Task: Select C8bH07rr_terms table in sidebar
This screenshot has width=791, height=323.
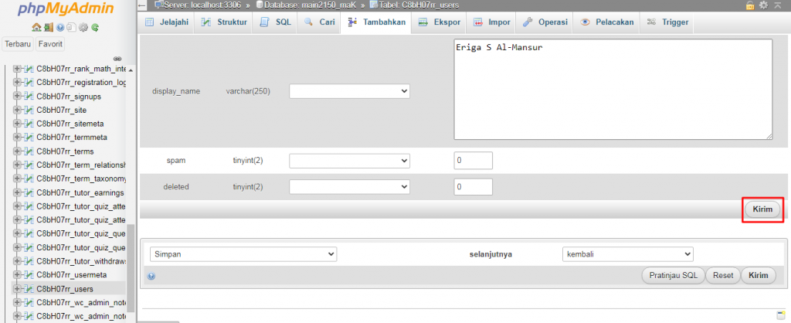Action: pos(64,151)
